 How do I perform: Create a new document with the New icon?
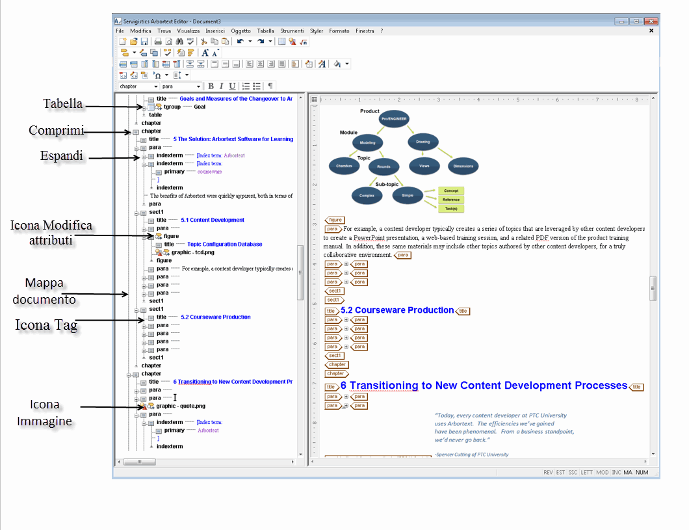pyautogui.click(x=123, y=42)
